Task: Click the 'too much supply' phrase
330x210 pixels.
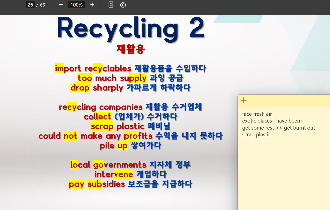Action: click(x=112, y=78)
